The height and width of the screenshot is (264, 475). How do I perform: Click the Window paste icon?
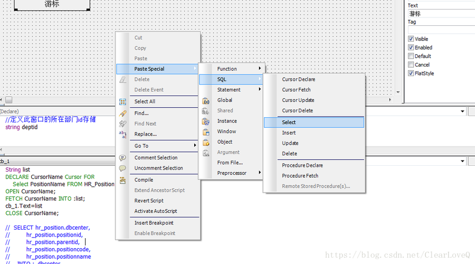pos(206,132)
